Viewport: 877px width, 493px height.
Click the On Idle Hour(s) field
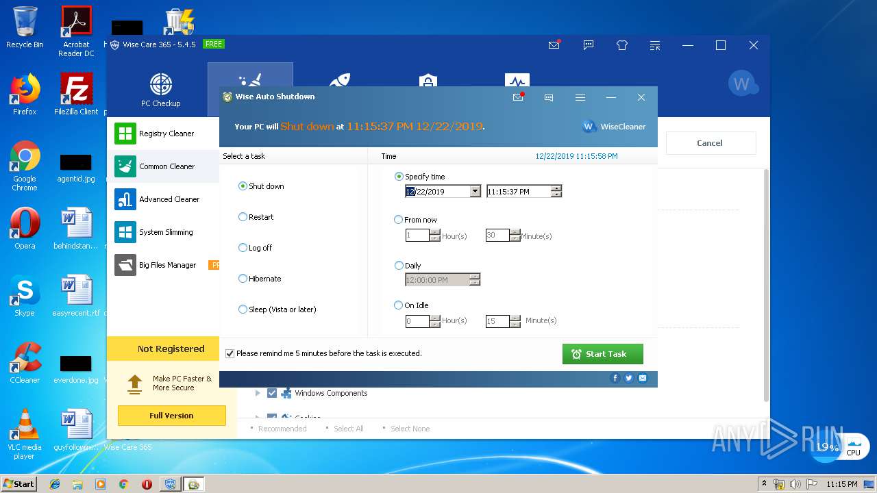pyautogui.click(x=417, y=321)
